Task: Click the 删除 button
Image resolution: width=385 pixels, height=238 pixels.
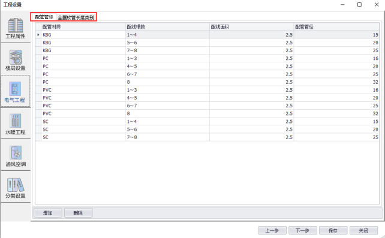Action: point(79,213)
